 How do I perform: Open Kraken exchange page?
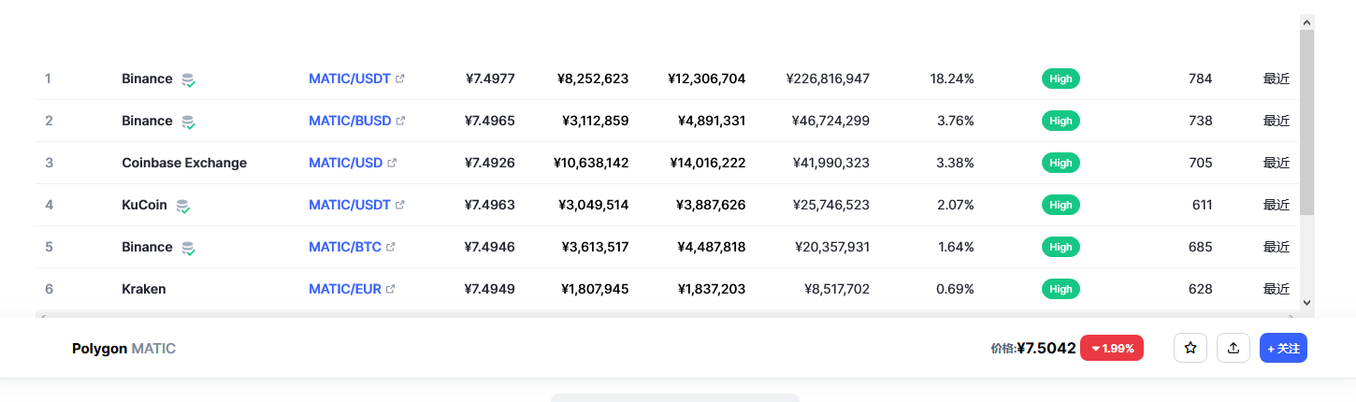[144, 289]
